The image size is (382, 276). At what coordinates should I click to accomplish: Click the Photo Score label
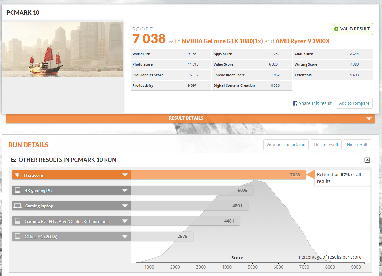tap(142, 65)
